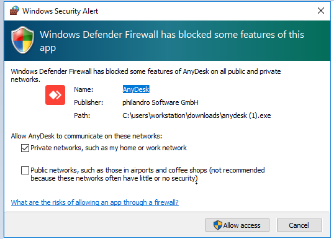Click the Path: label
Image resolution: width=334 pixels, height=239 pixels.
[x=82, y=115]
